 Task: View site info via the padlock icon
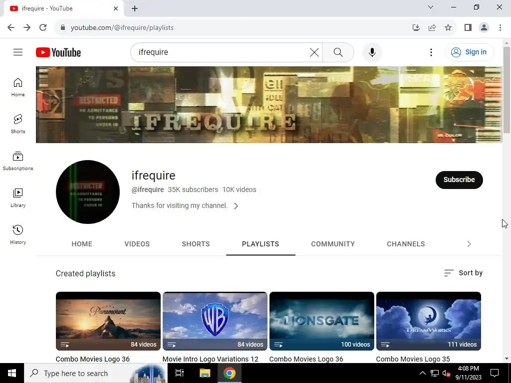(x=63, y=27)
